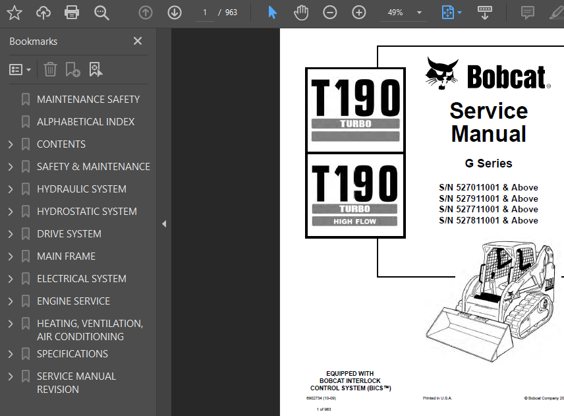Screen dimensions: 564x416
Task: Open the ALPHABETICAL INDEX bookmark
Action: point(86,121)
